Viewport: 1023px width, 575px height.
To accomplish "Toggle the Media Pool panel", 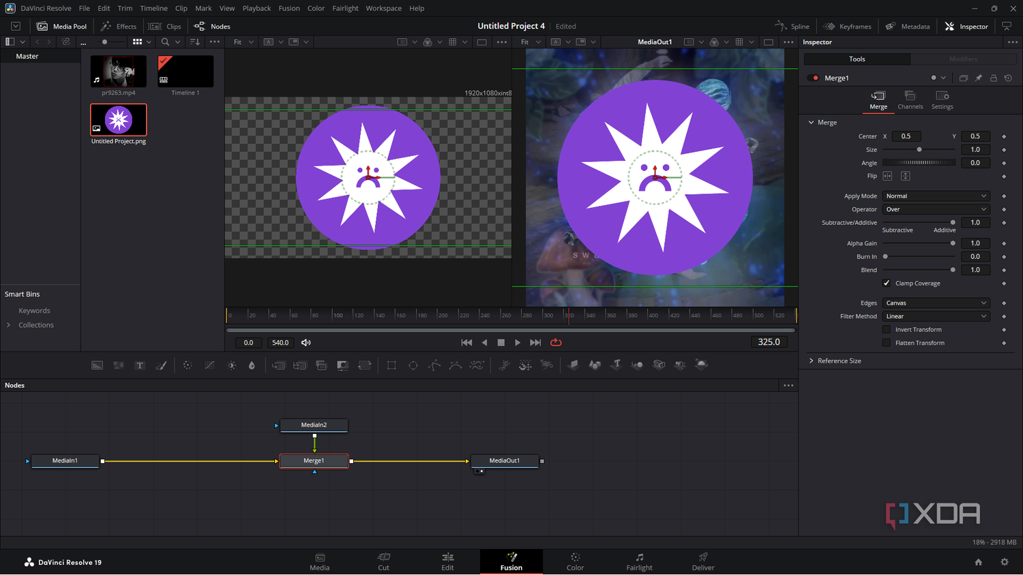I will click(x=62, y=27).
